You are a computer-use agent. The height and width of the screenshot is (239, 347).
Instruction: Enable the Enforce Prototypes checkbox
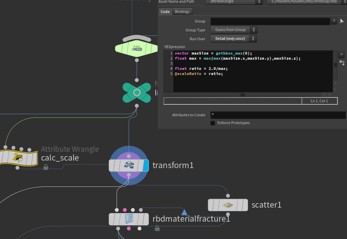pyautogui.click(x=213, y=123)
